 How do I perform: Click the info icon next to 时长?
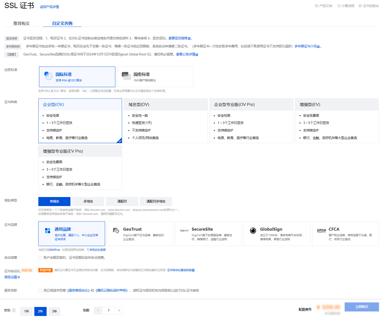pos(14,310)
